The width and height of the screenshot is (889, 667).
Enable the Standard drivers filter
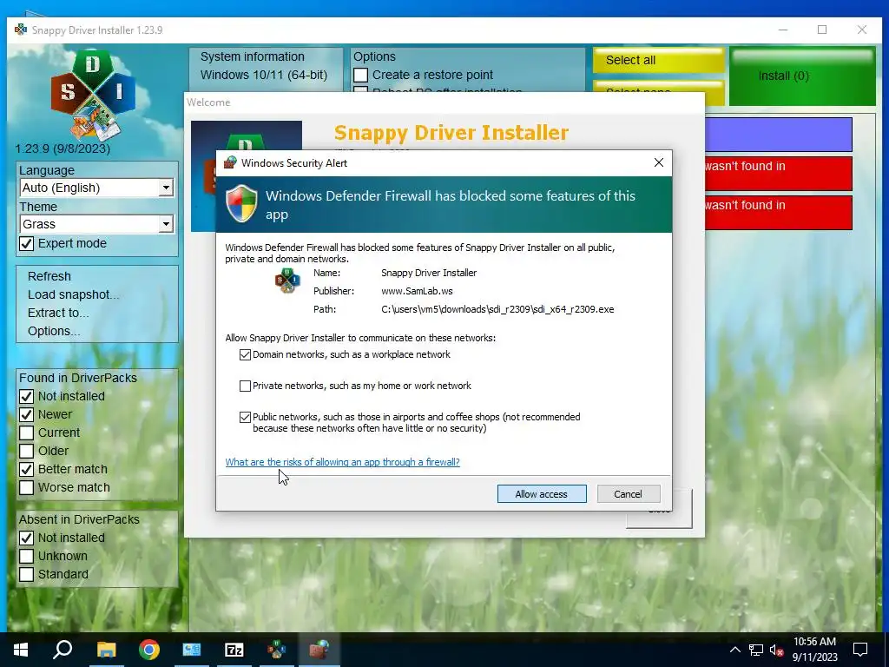click(26, 574)
